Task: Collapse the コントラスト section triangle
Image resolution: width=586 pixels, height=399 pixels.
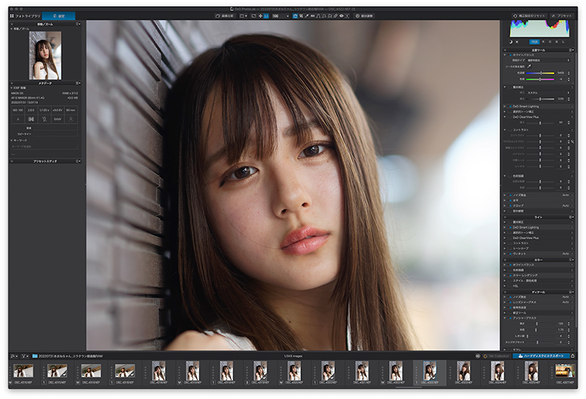Action: click(505, 130)
